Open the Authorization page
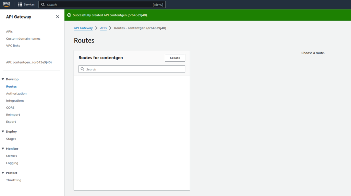351x196 pixels. (x=16, y=93)
